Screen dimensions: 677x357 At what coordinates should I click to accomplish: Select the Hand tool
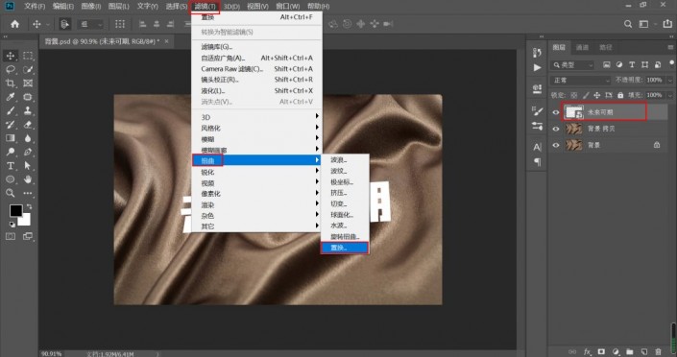pyautogui.click(x=28, y=179)
